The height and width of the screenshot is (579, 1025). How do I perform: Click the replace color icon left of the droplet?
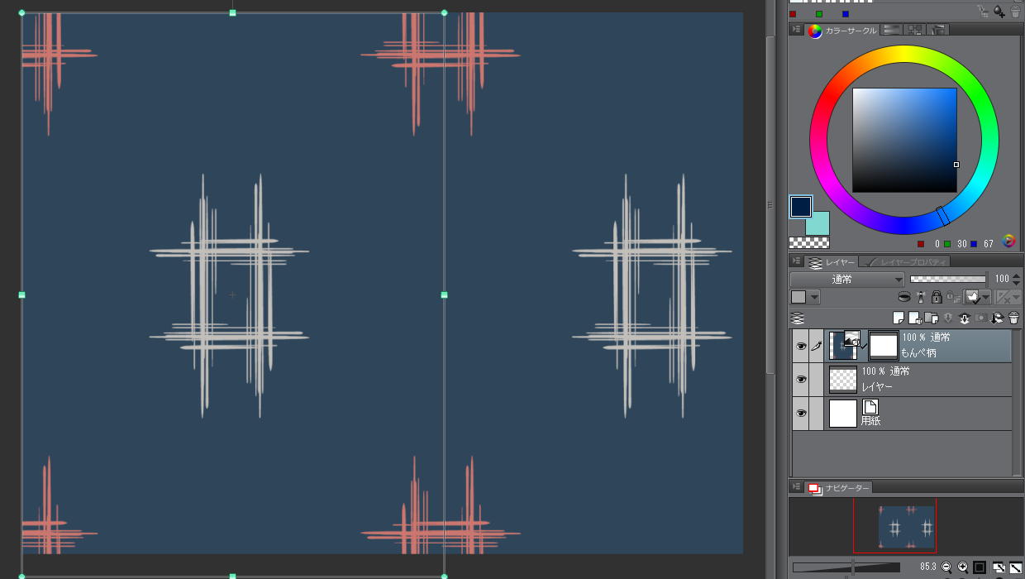(983, 12)
